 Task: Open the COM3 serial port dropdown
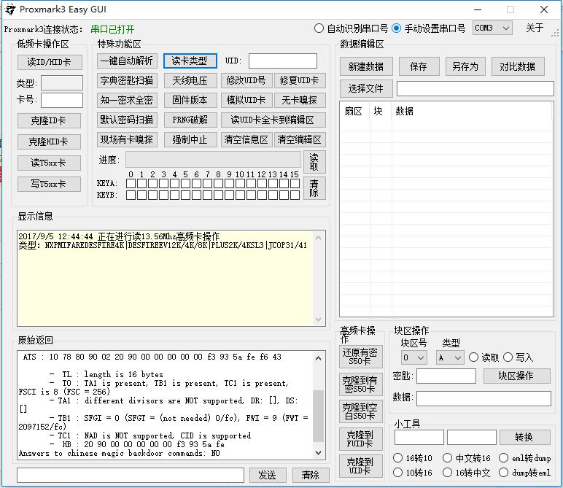[x=492, y=28]
